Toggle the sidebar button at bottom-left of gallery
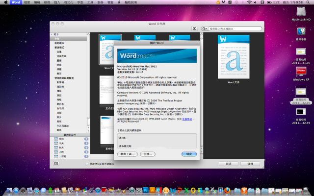314x196 pixels. click(56, 163)
